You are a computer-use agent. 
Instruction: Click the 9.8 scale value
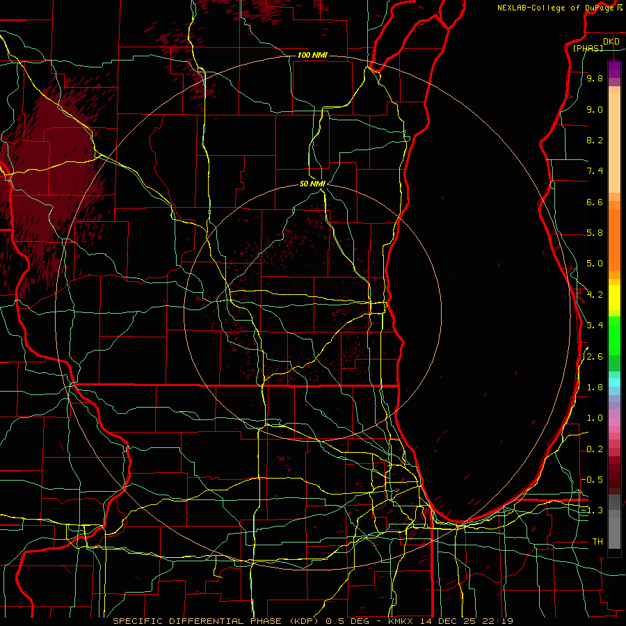(x=595, y=78)
